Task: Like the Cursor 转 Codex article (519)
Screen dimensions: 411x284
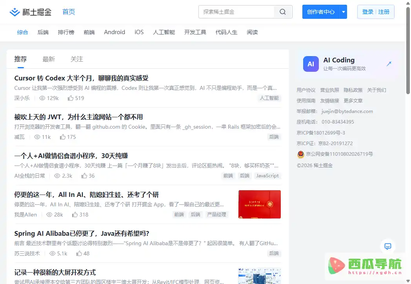Action: pyautogui.click(x=71, y=98)
